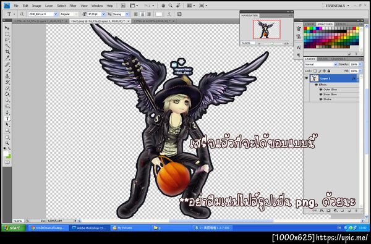Open the Filter menu
This screenshot has width=371, height=244.
point(73,6)
